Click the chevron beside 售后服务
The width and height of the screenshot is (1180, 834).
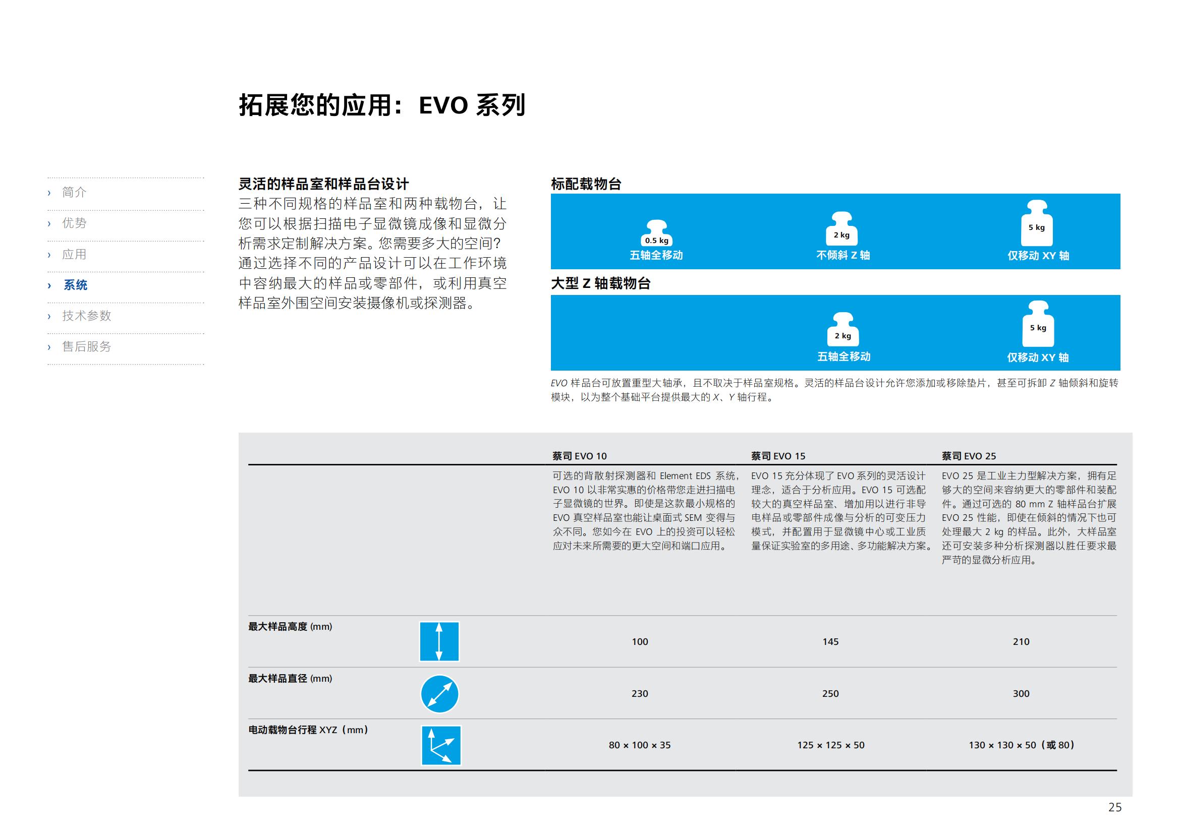pyautogui.click(x=49, y=347)
